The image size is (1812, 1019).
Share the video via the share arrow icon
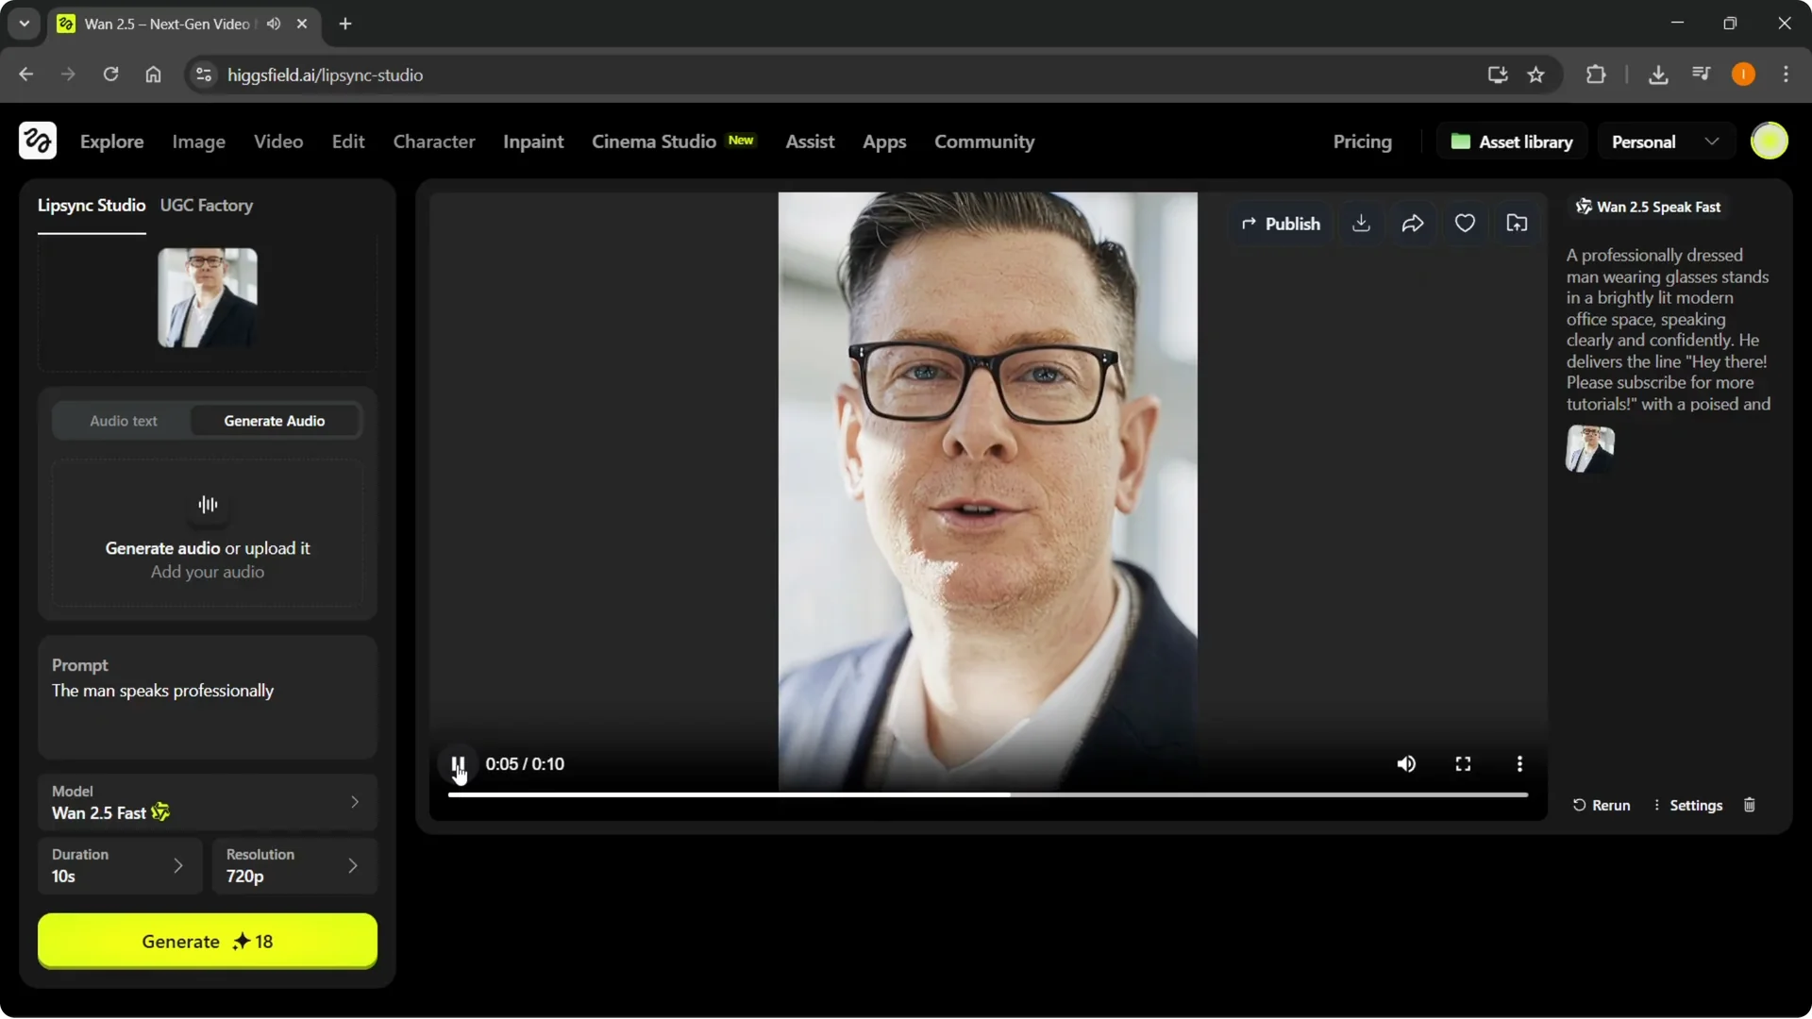[1413, 223]
